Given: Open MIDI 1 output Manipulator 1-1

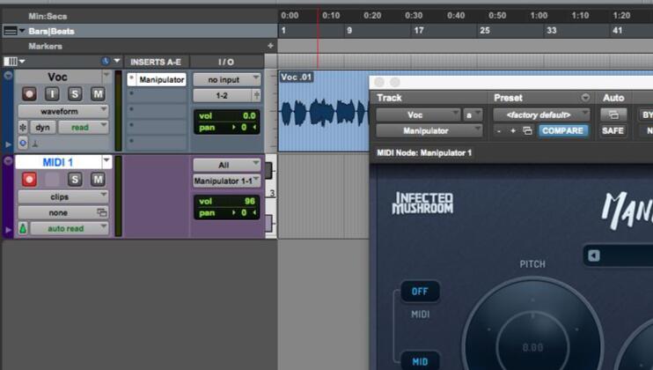Looking at the screenshot, I should [227, 181].
